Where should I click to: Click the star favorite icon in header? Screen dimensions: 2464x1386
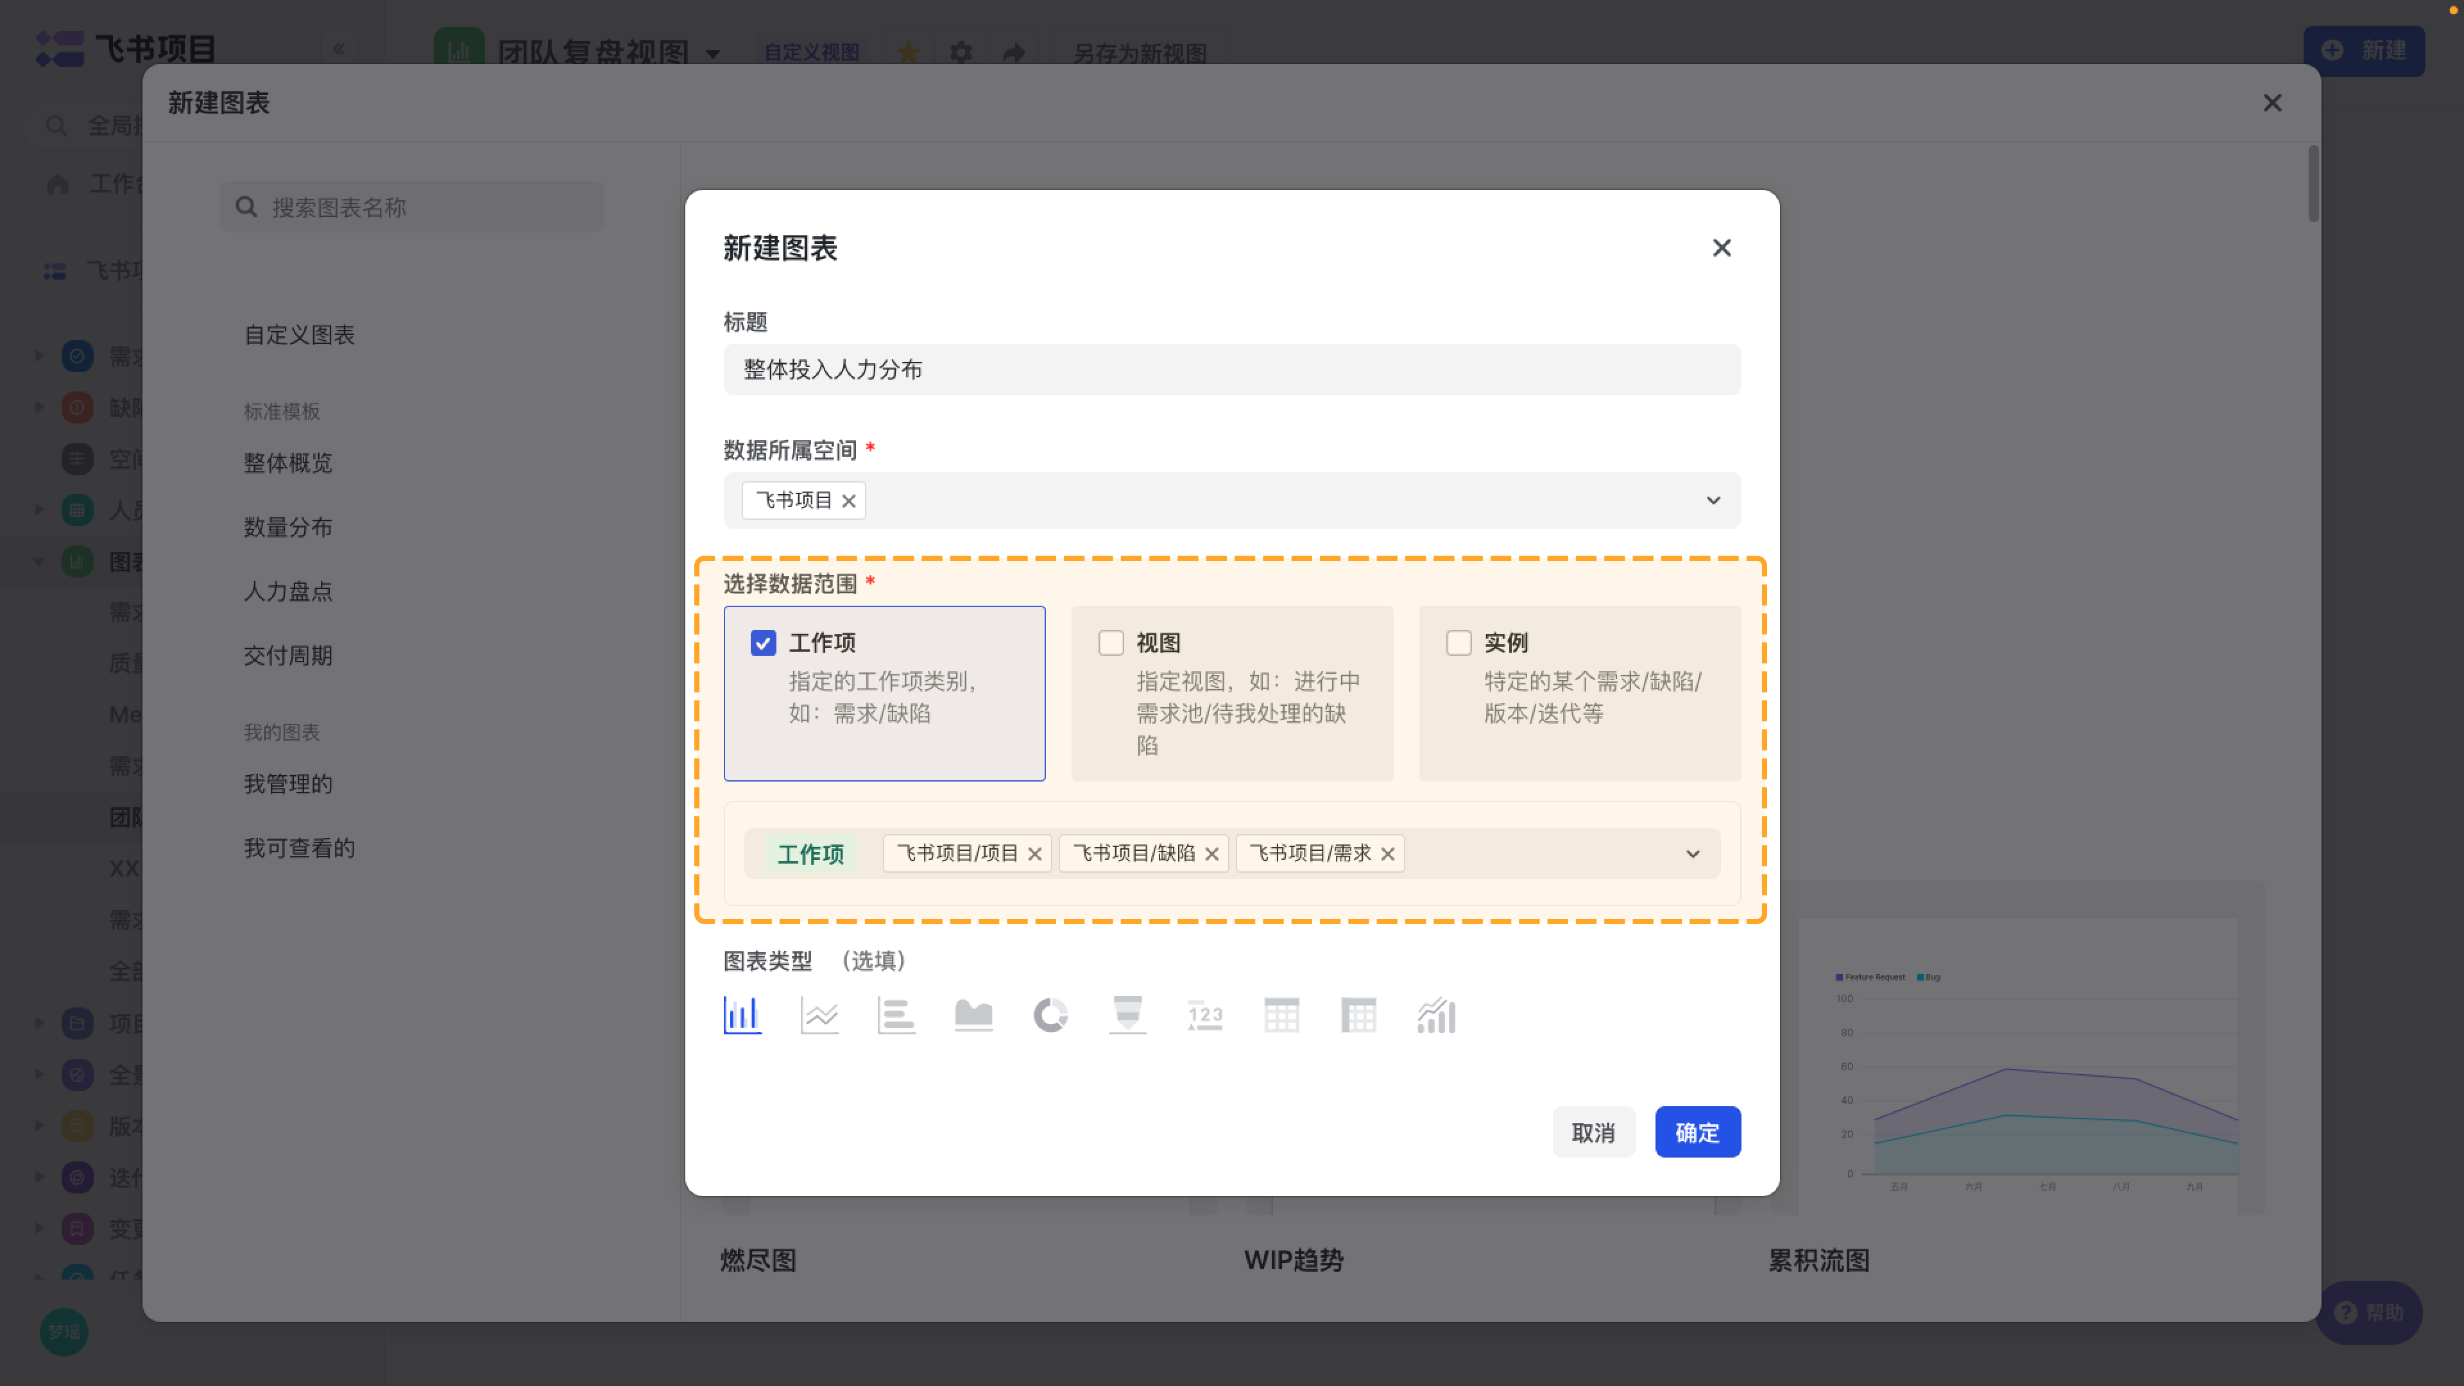click(x=909, y=51)
